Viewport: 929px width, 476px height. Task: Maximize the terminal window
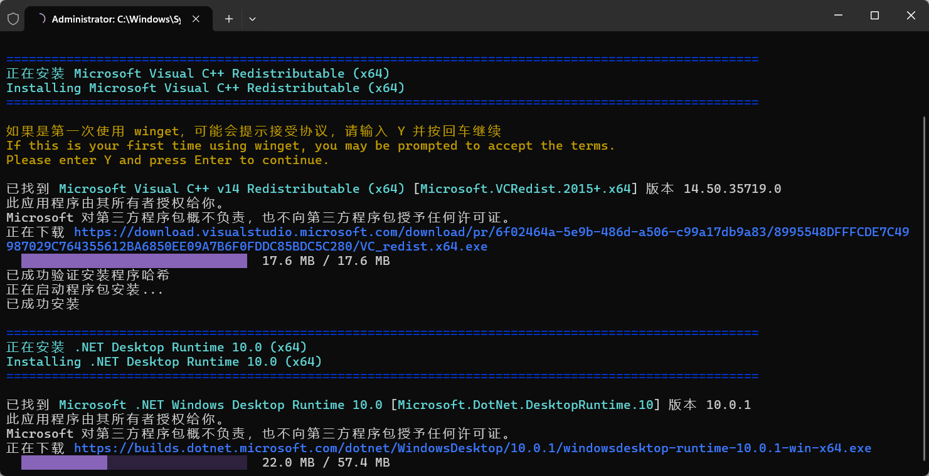click(874, 16)
